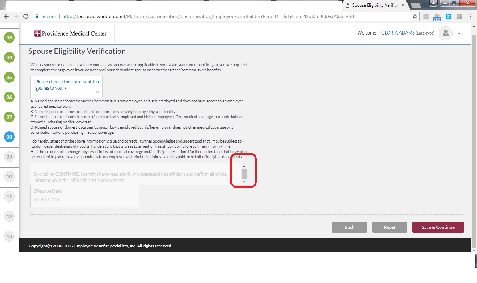The height and width of the screenshot is (283, 477).
Task: Open the Chrome three-dot menu
Action: click(471, 16)
